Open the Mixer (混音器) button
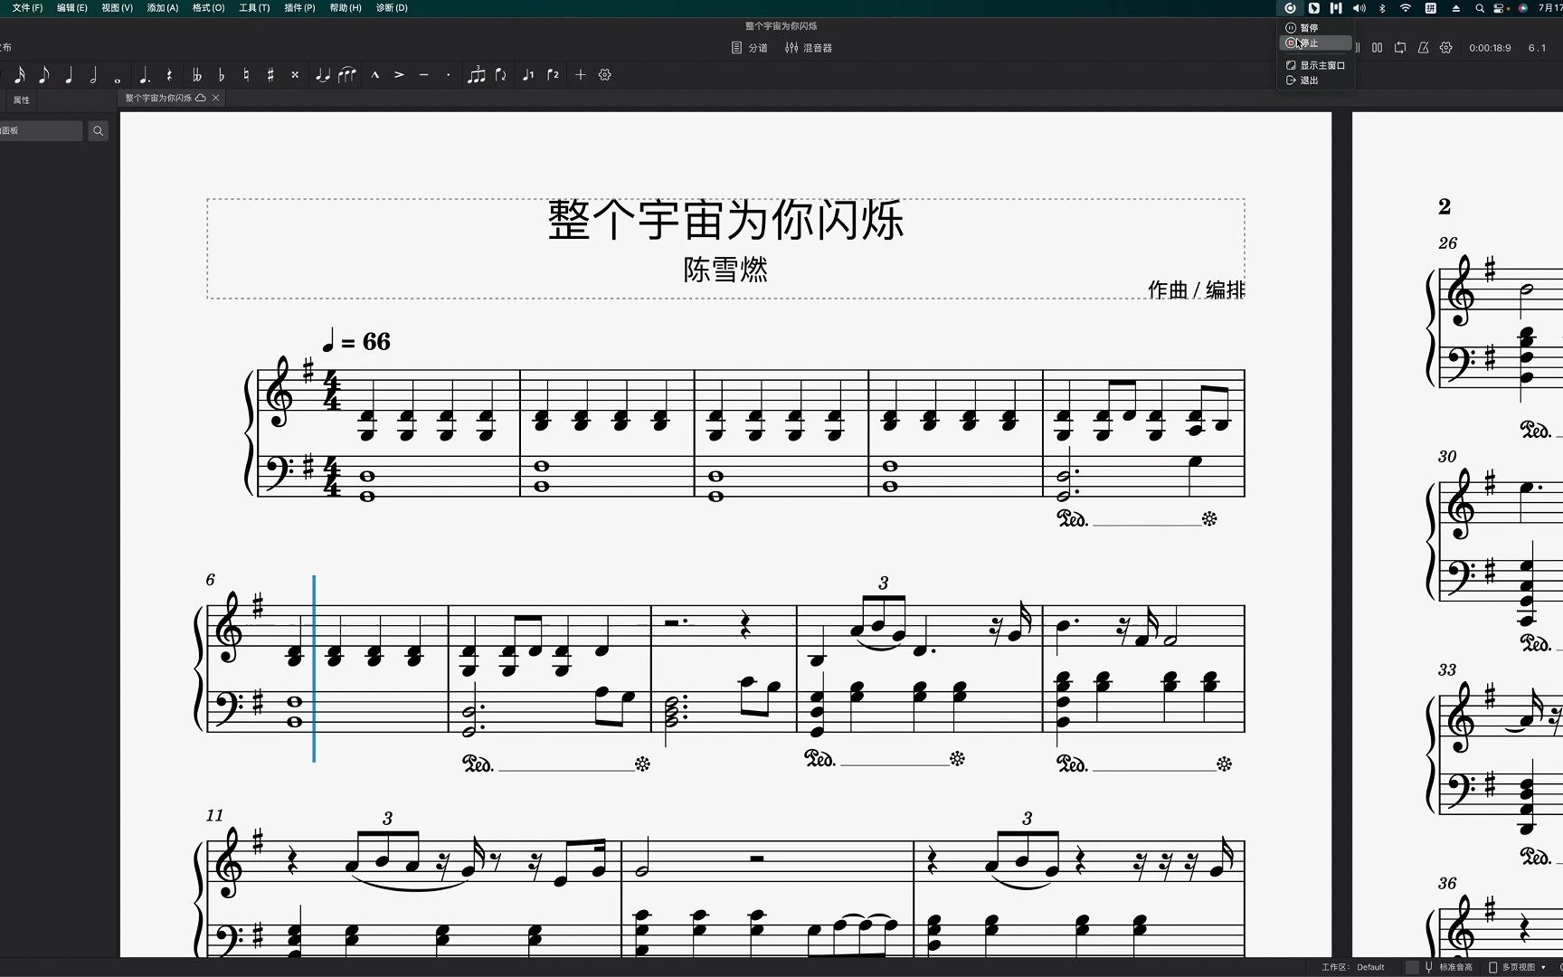Image resolution: width=1563 pixels, height=977 pixels. 809,48
